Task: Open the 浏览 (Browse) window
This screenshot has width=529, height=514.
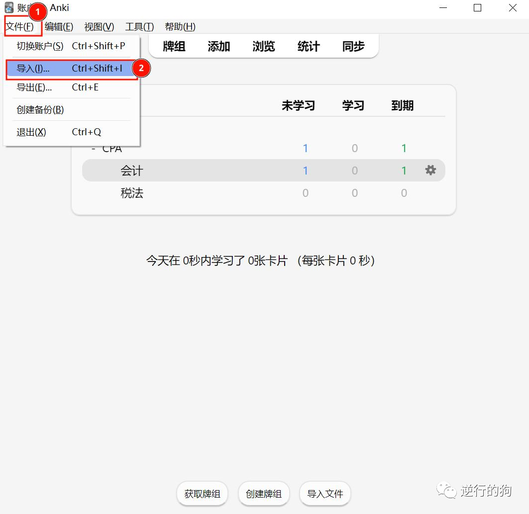Action: pyautogui.click(x=263, y=46)
